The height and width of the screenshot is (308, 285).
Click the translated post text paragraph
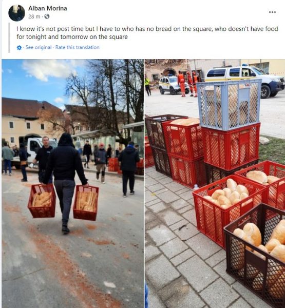[x=147, y=33]
